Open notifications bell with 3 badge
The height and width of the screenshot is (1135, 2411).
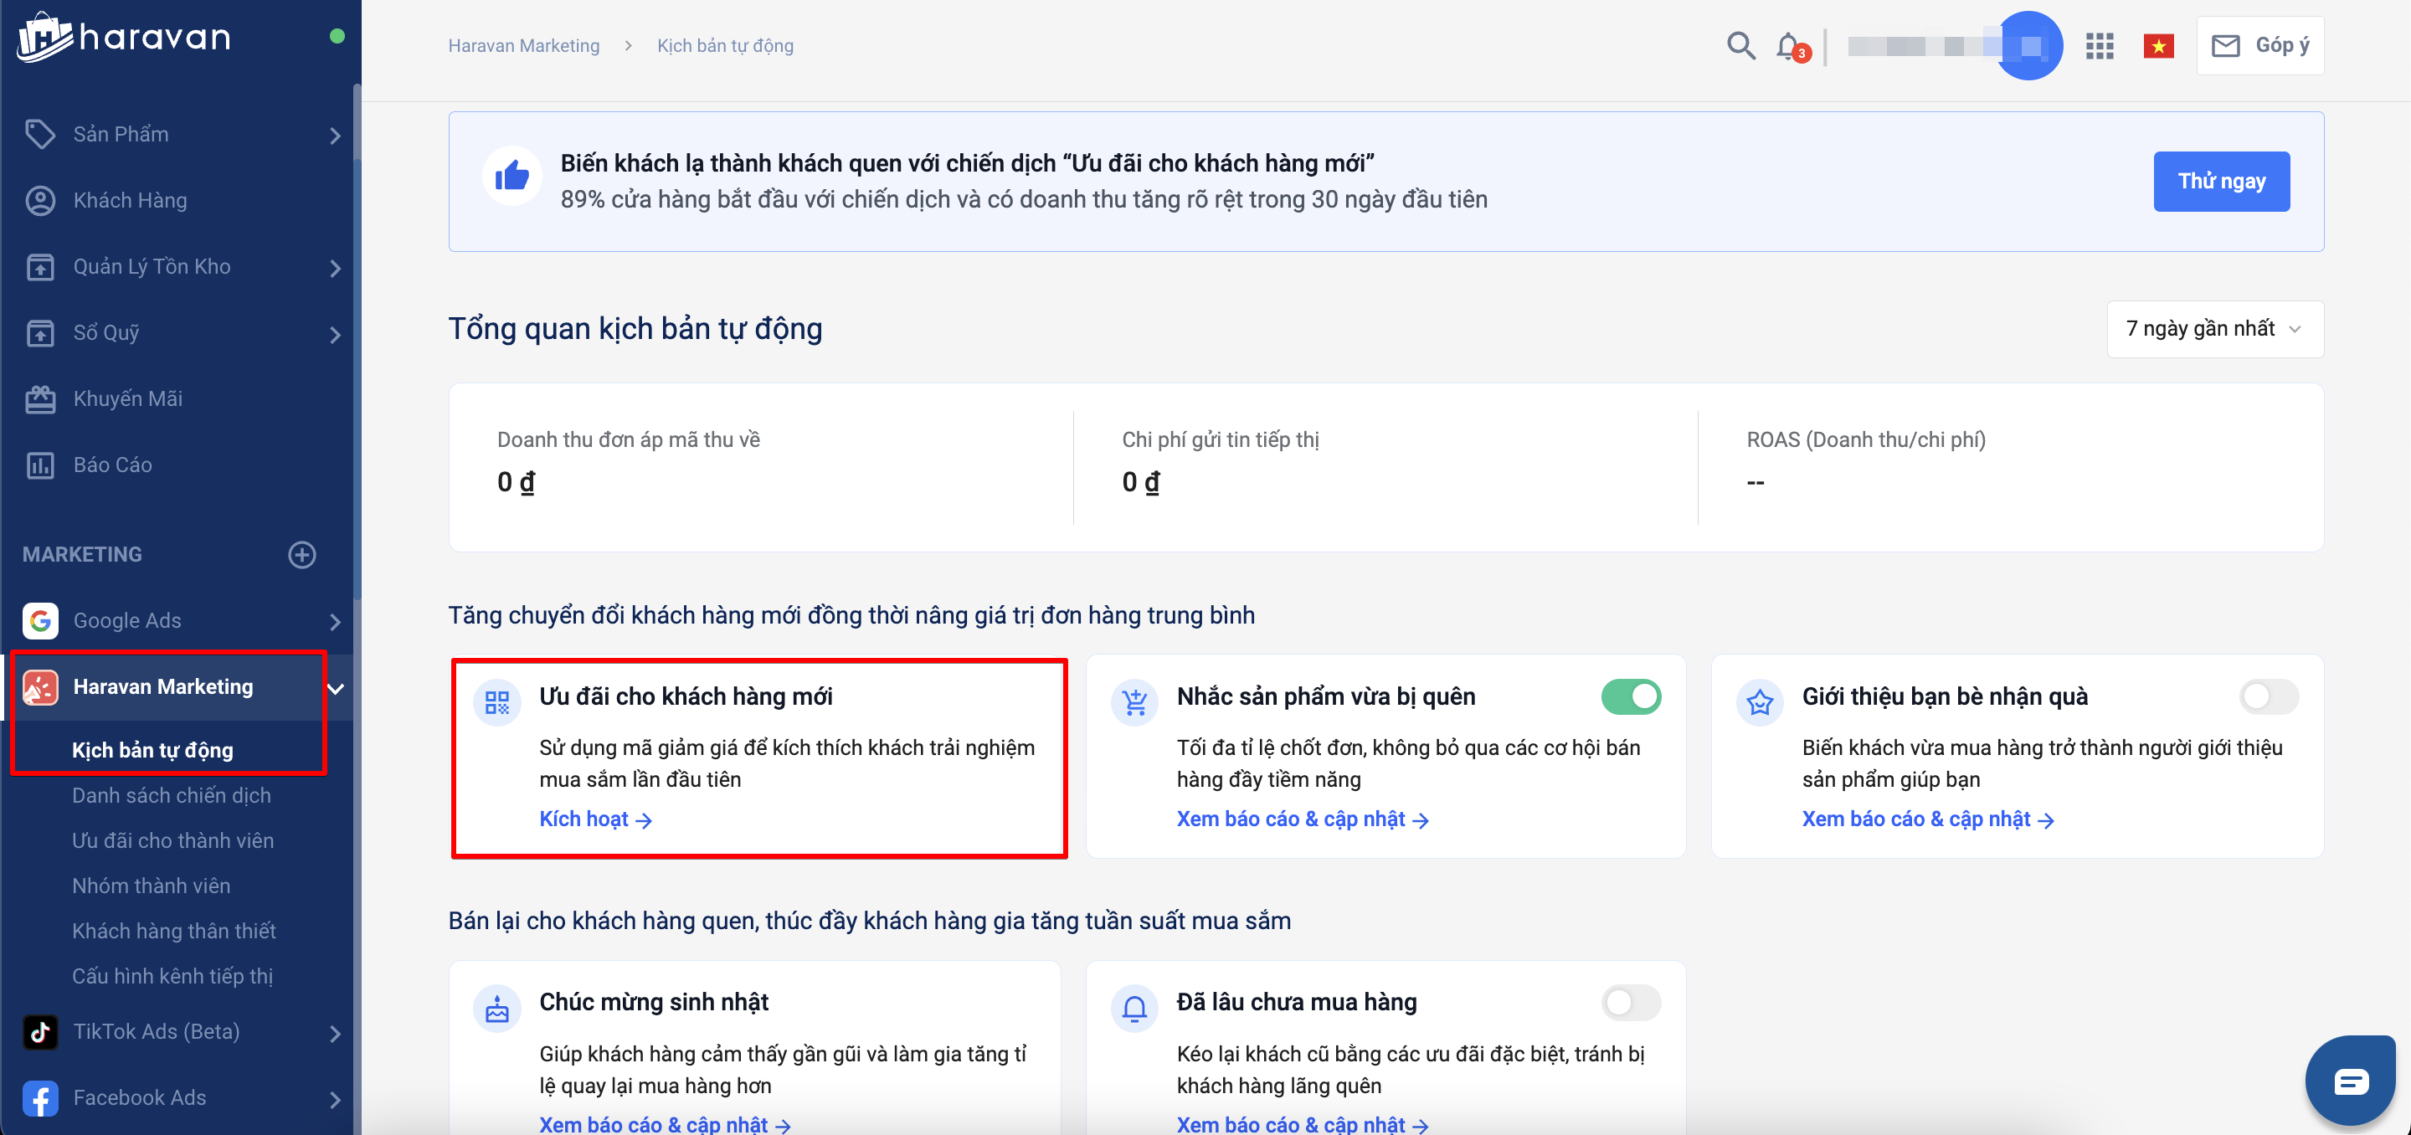coord(1792,46)
